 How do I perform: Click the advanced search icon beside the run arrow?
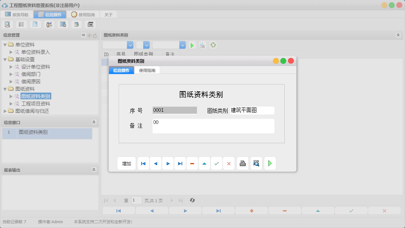[x=202, y=45]
